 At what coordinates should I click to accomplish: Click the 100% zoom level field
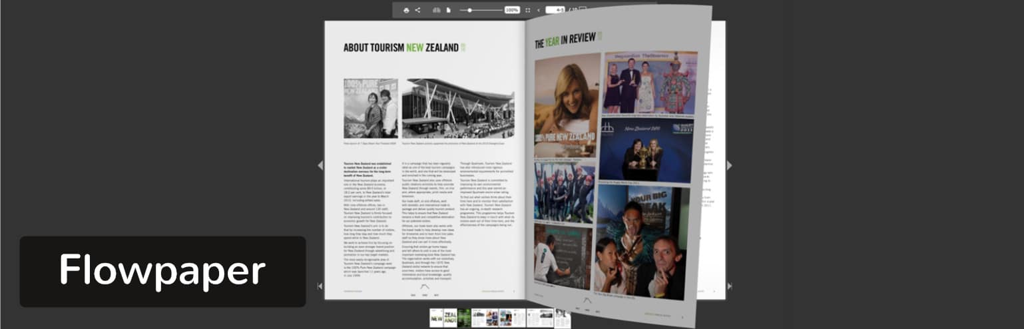(x=511, y=10)
